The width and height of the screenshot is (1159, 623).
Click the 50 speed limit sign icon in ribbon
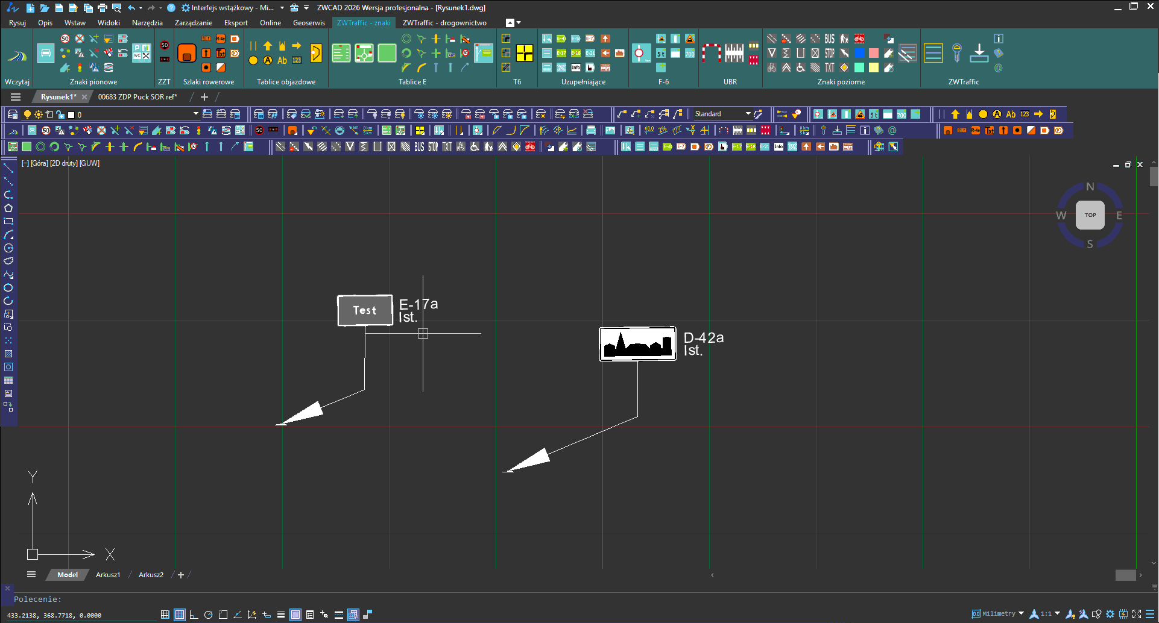tap(65, 39)
